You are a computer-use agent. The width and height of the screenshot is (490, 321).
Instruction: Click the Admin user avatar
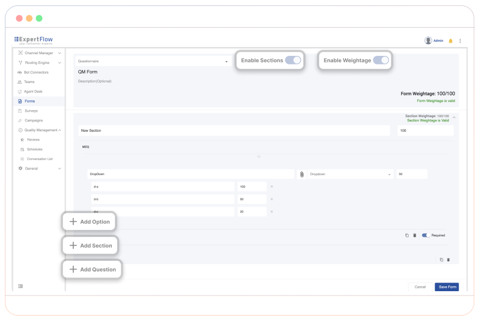[x=428, y=41]
